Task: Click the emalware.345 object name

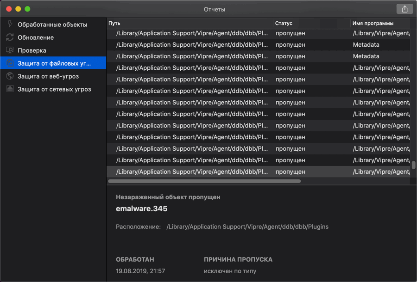Action: [x=141, y=208]
